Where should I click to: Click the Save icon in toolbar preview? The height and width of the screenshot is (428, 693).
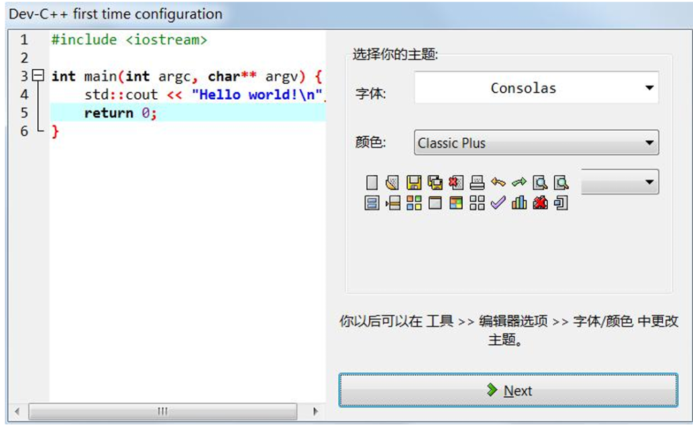(414, 182)
